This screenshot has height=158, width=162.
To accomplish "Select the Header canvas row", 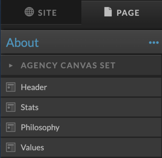I will (x=81, y=87).
